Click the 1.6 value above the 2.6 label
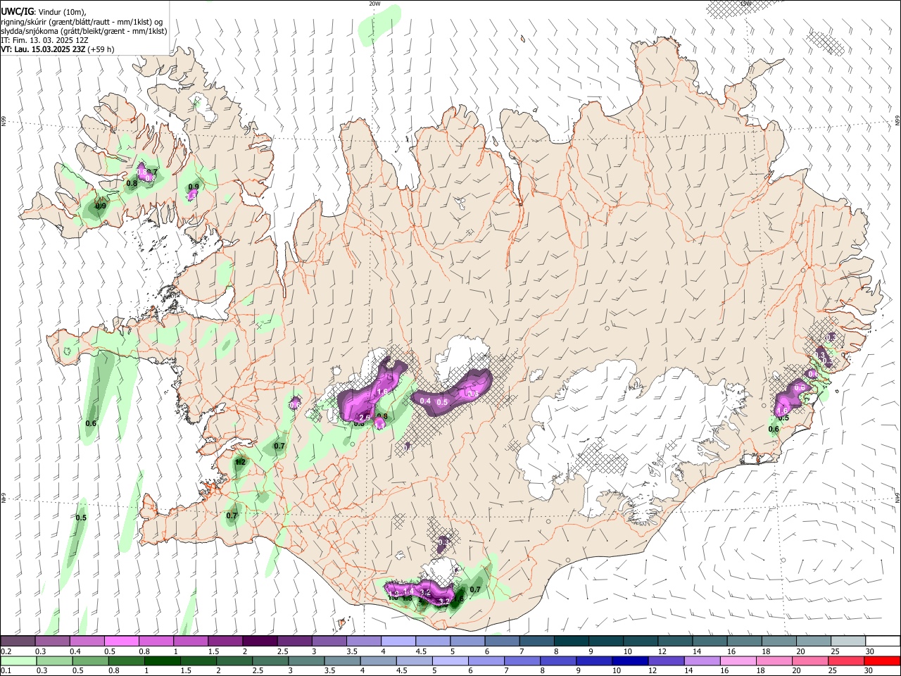This screenshot has width=901, height=676. [383, 392]
